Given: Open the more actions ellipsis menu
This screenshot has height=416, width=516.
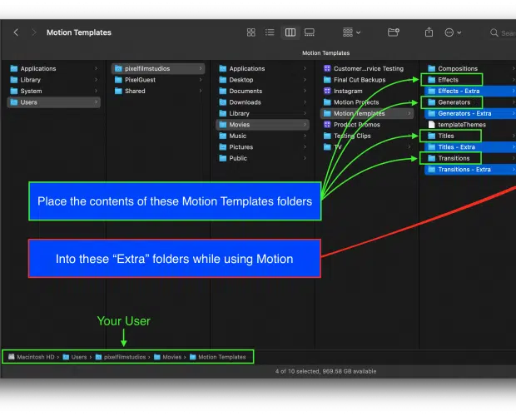Looking at the screenshot, I should tap(453, 32).
